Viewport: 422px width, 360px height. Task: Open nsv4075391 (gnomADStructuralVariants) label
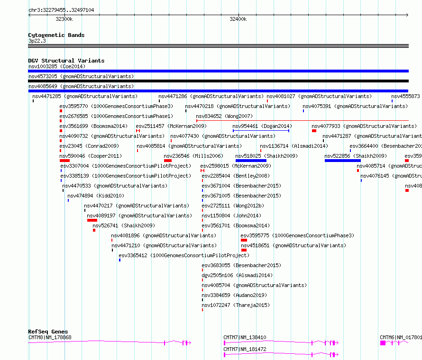click(x=355, y=106)
